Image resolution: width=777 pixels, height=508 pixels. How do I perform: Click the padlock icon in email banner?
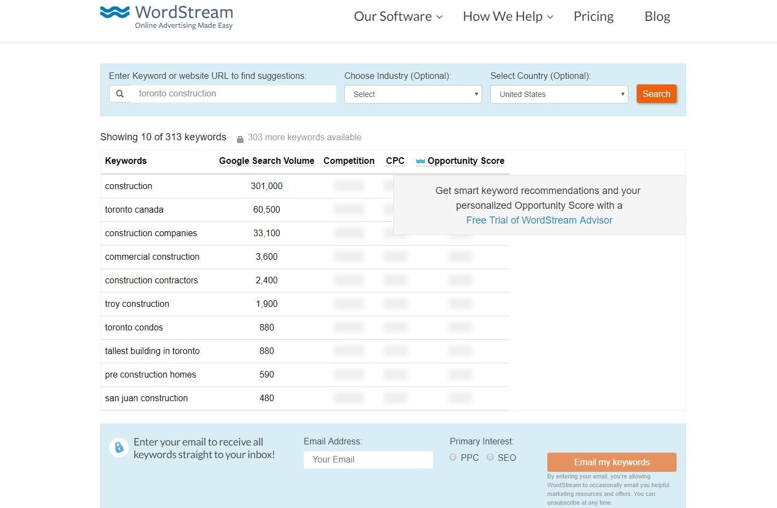(x=119, y=448)
